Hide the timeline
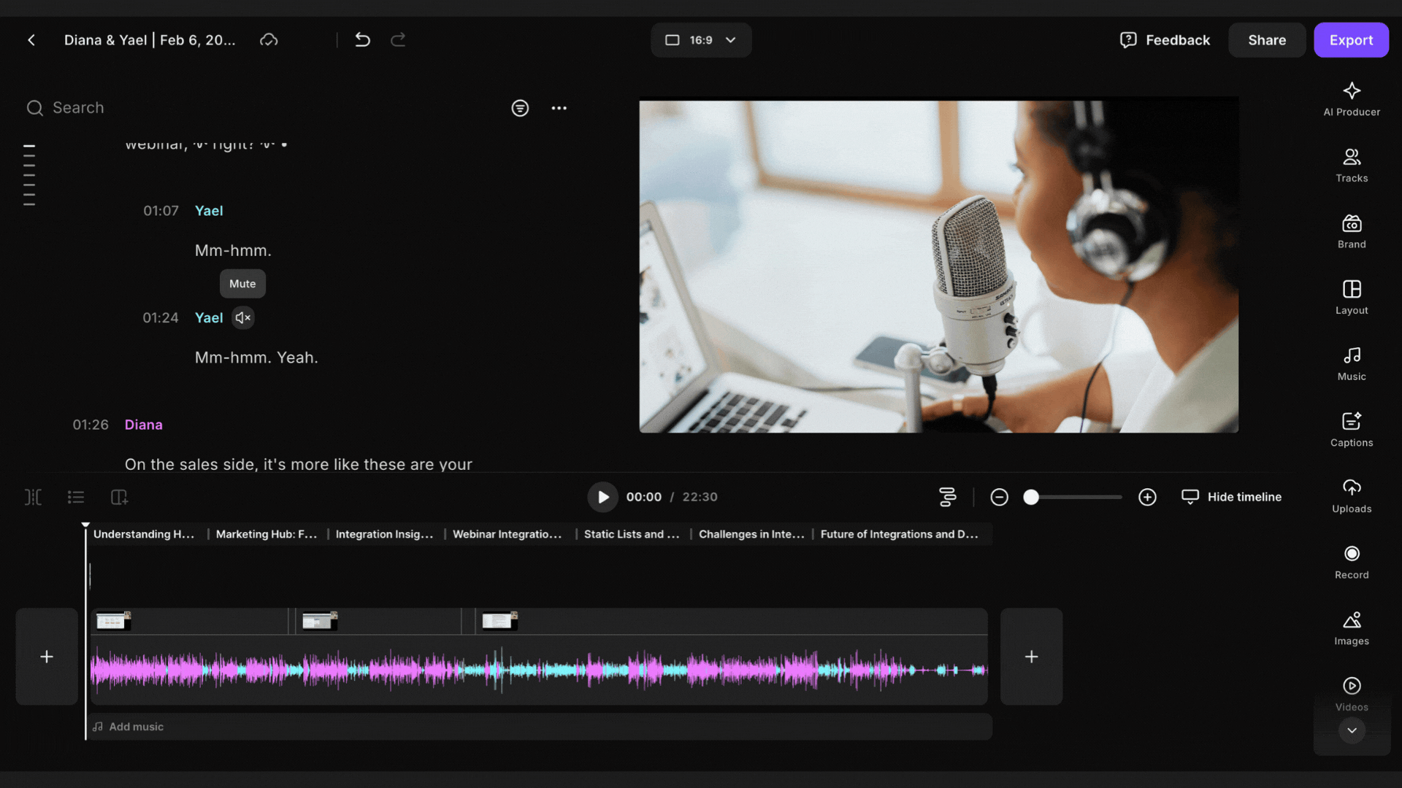 [x=1231, y=497]
